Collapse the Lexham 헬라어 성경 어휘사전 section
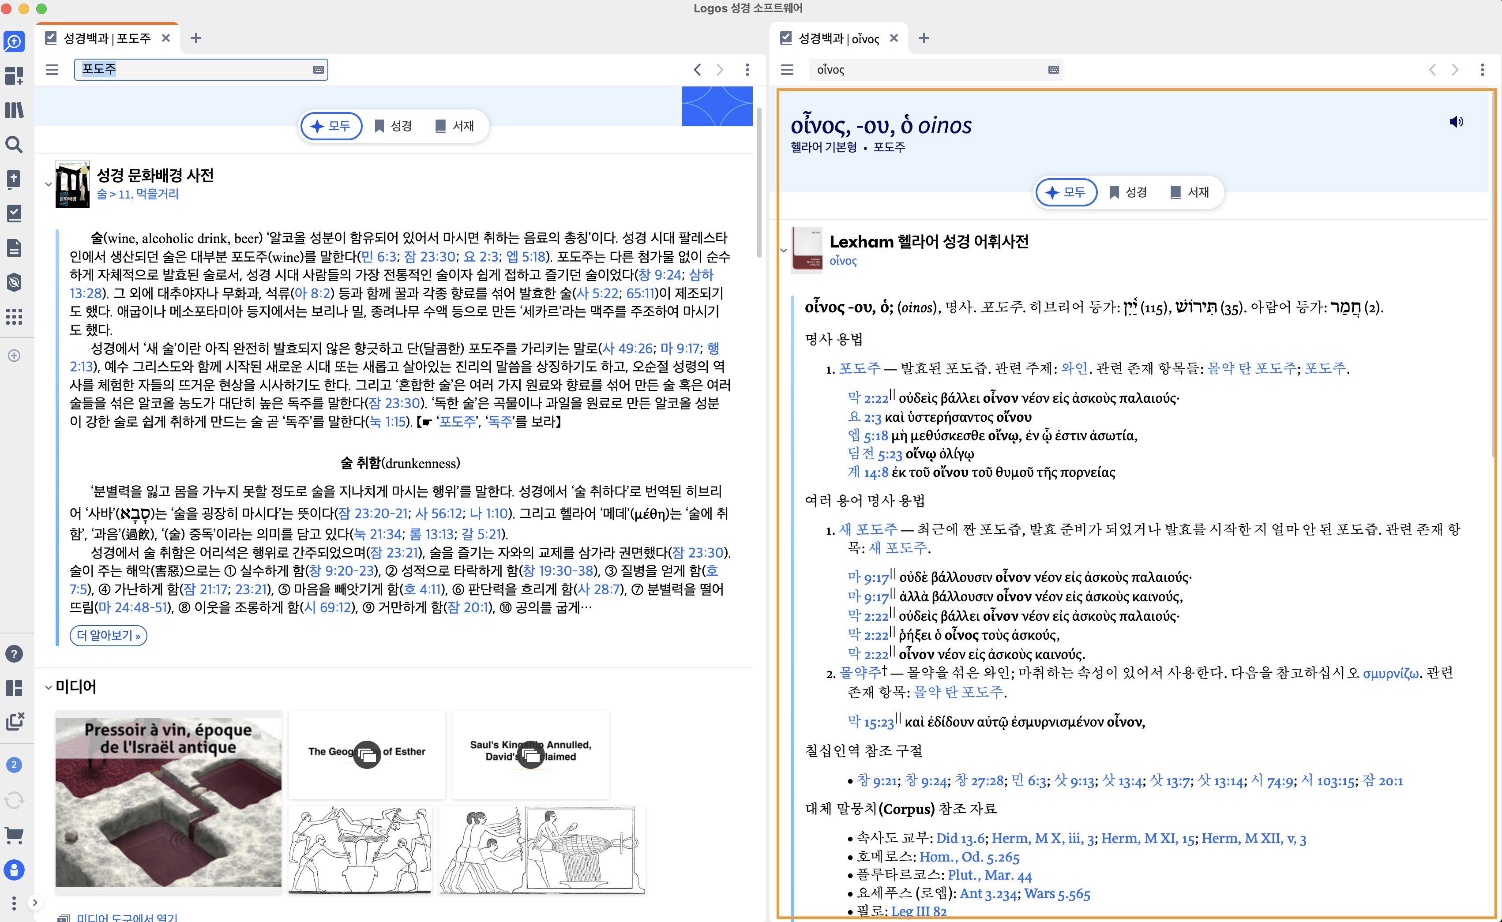The width and height of the screenshot is (1502, 922). click(784, 250)
